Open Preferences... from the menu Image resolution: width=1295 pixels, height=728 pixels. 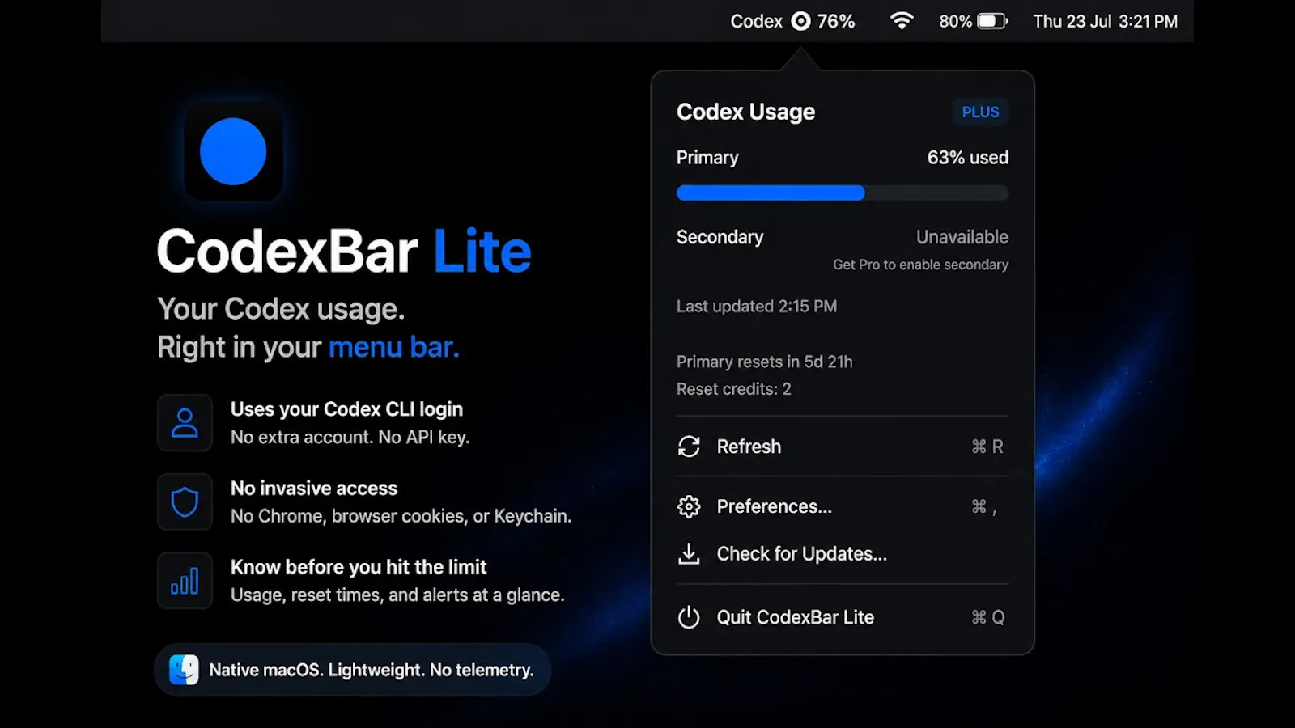[x=843, y=506]
